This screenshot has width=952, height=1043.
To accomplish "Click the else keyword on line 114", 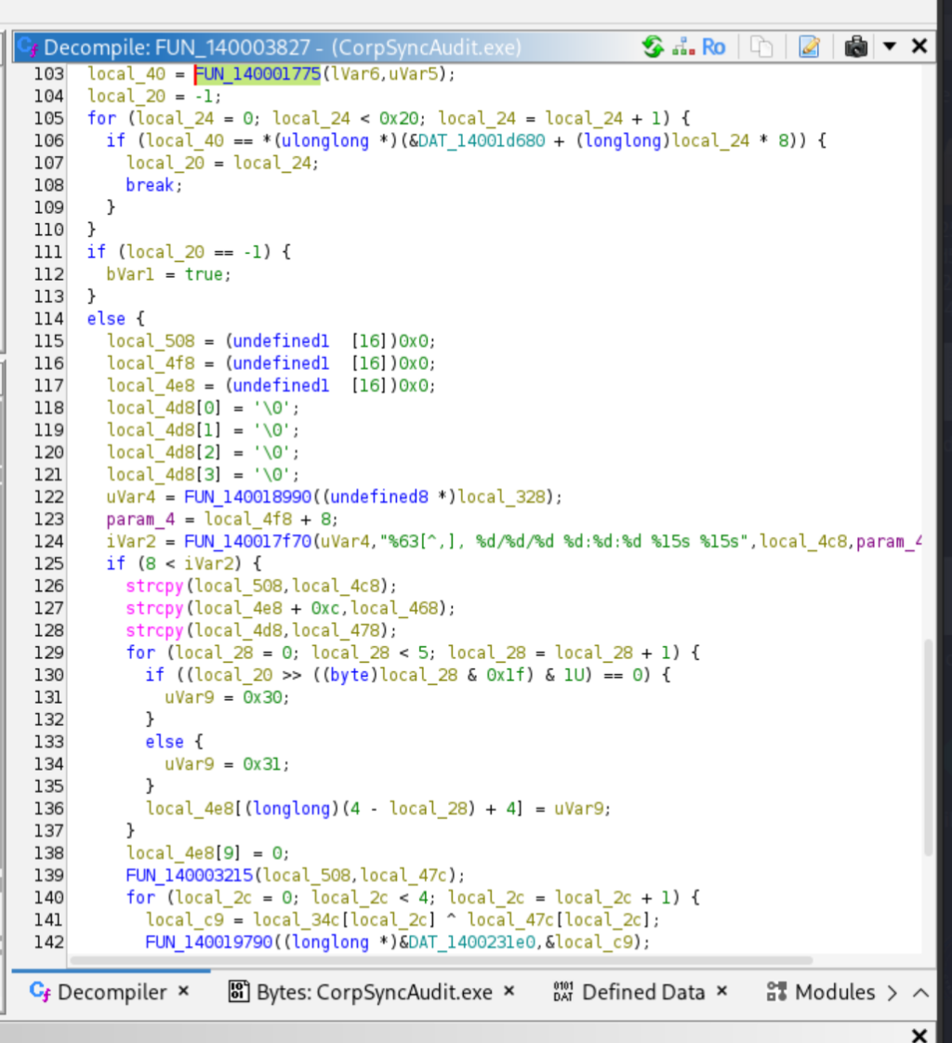I will pyautogui.click(x=106, y=319).
